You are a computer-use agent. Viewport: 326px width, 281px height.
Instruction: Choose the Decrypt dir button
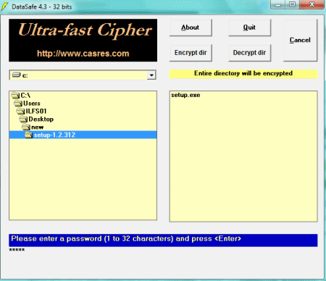click(x=249, y=53)
